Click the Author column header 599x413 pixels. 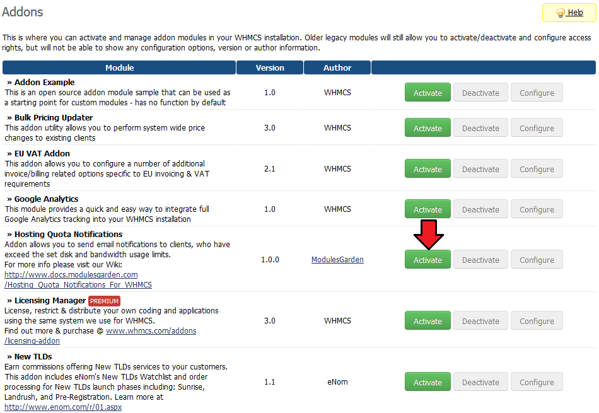[337, 67]
